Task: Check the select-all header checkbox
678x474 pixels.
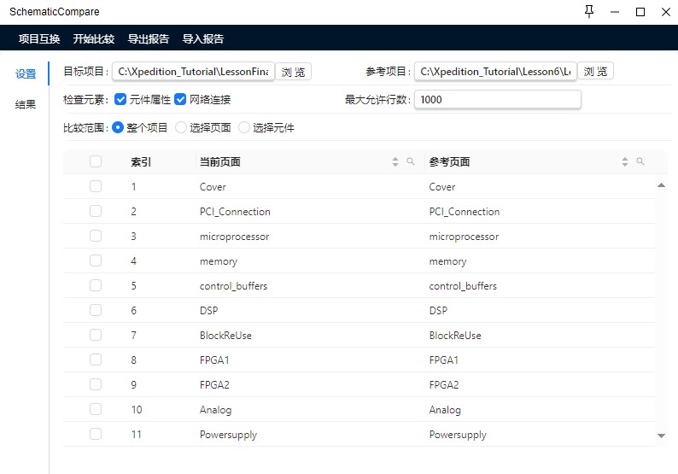Action: 96,161
